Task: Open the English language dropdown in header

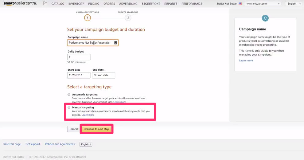Action: point(293,3)
